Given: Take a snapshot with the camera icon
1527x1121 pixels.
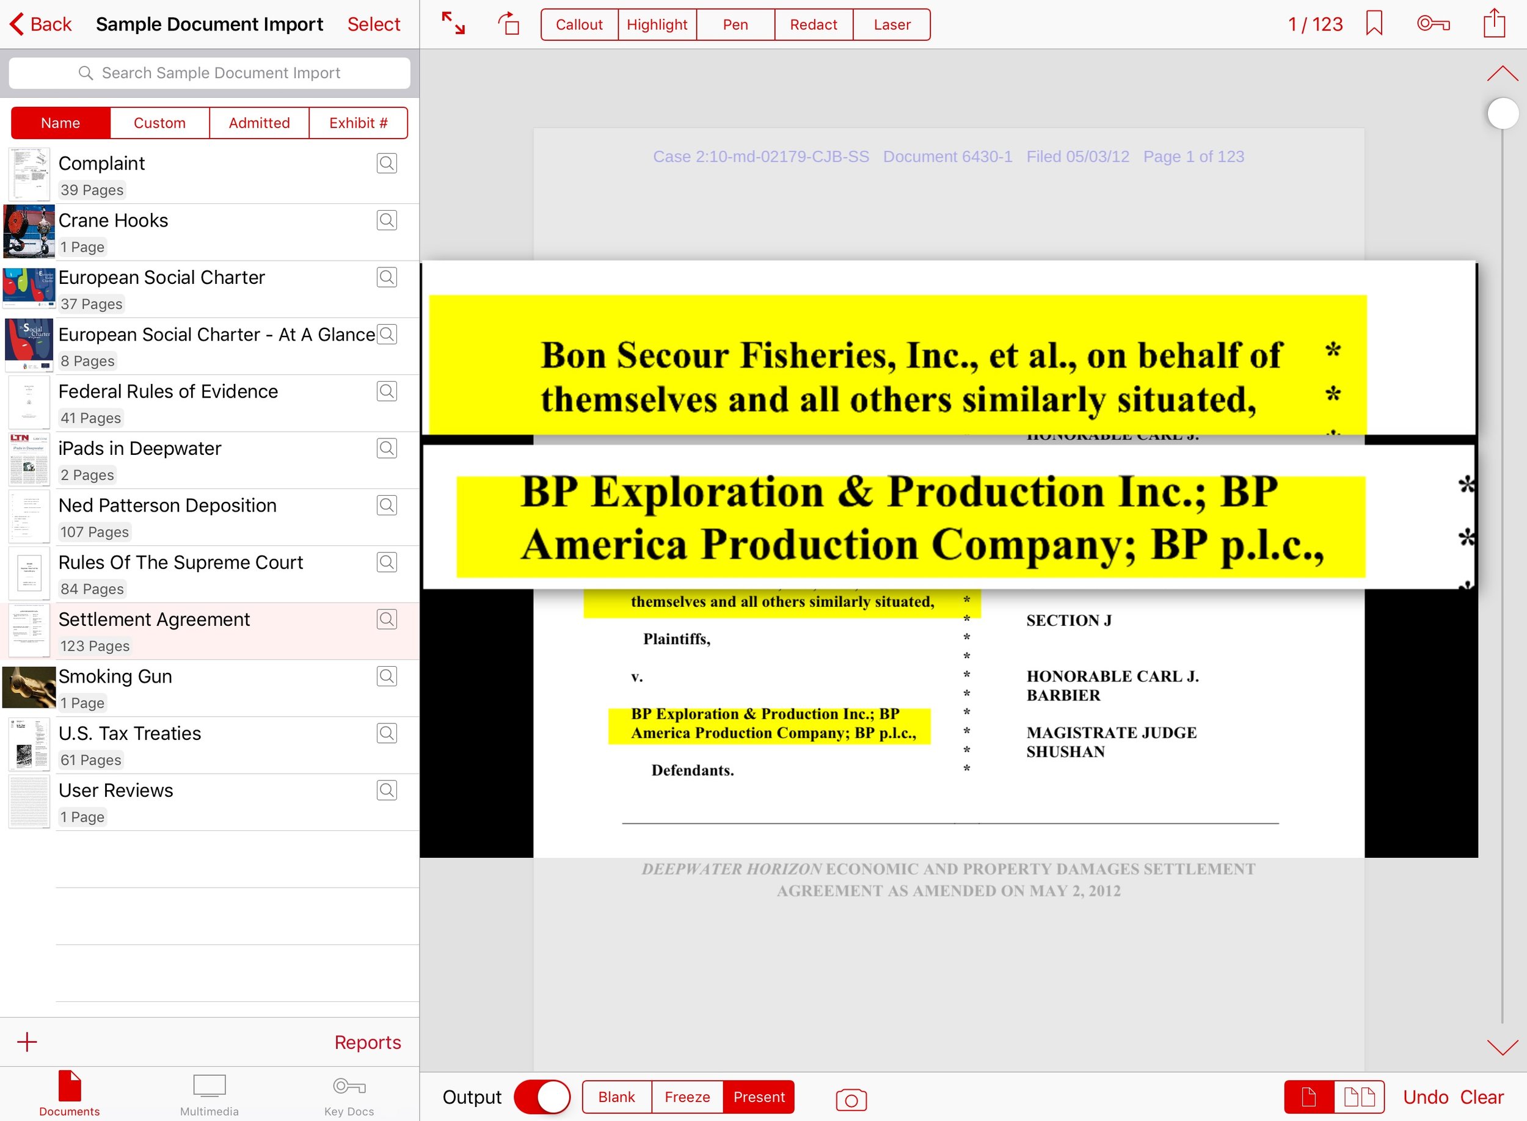Looking at the screenshot, I should pos(851,1099).
